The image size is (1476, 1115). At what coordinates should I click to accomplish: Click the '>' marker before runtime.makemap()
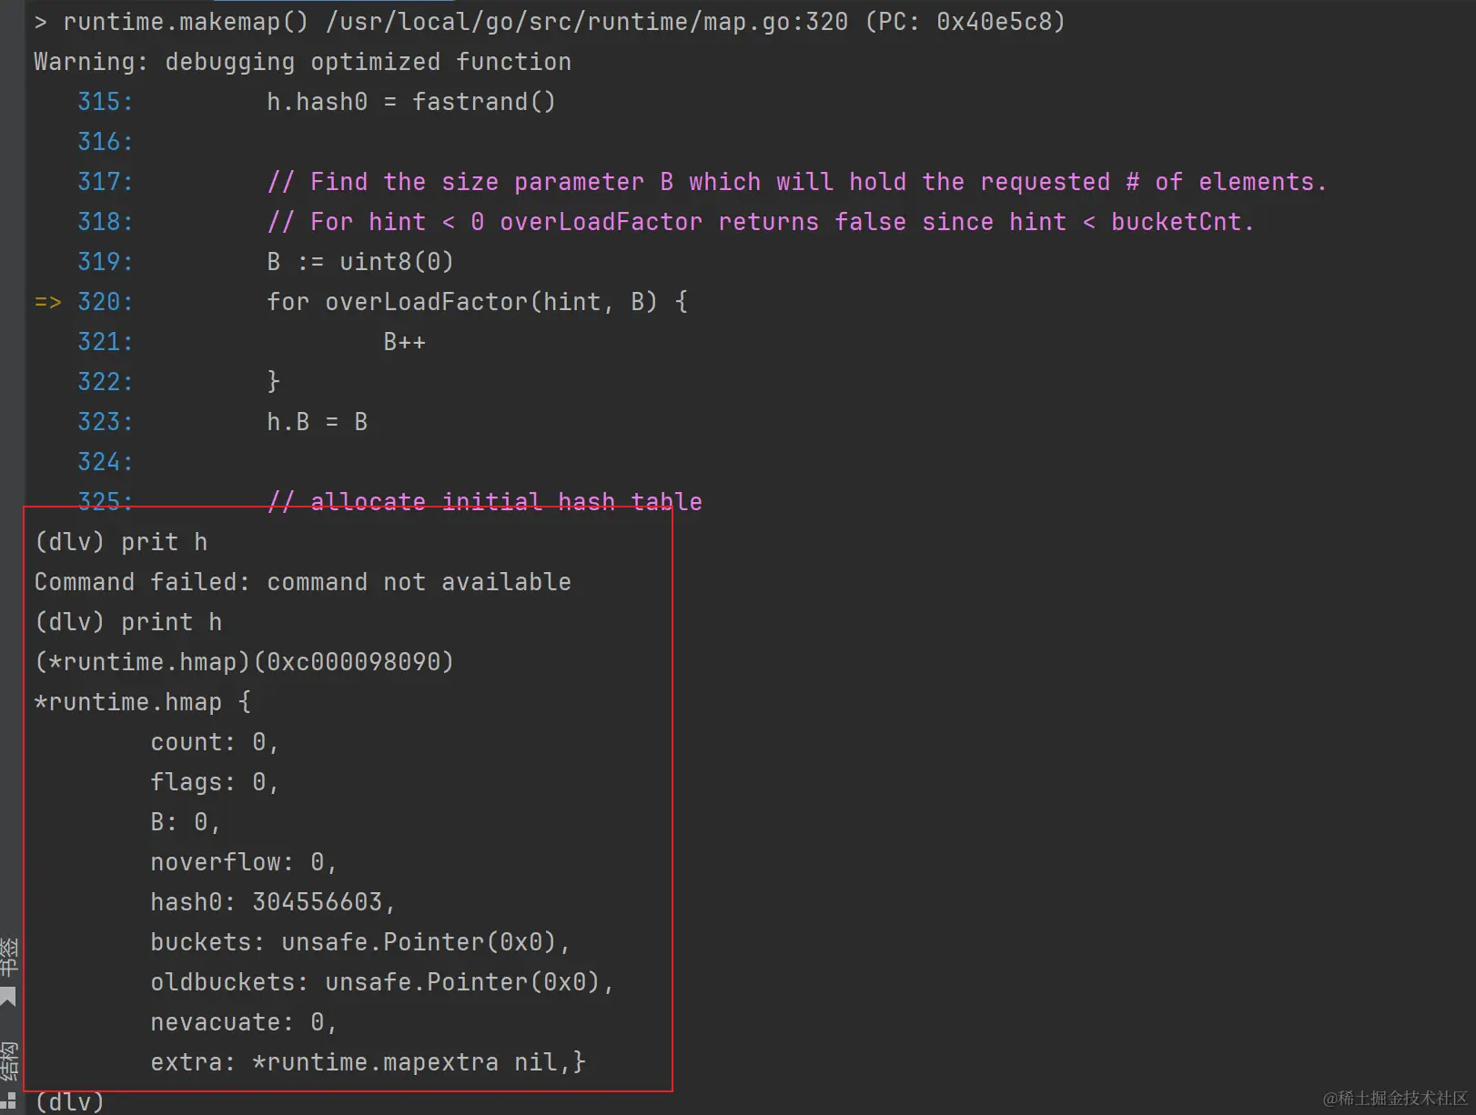tap(40, 22)
